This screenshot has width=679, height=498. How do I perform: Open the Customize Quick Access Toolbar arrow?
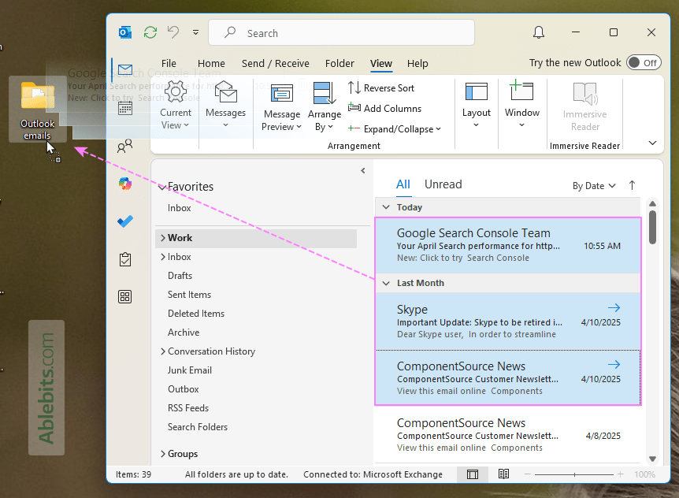[x=195, y=32]
